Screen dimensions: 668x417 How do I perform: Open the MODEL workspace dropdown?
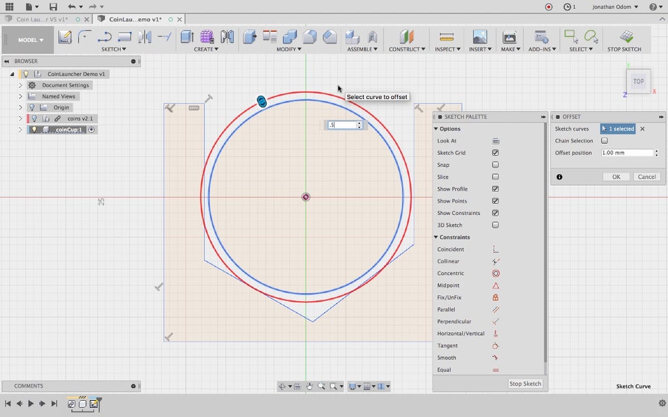[31, 40]
